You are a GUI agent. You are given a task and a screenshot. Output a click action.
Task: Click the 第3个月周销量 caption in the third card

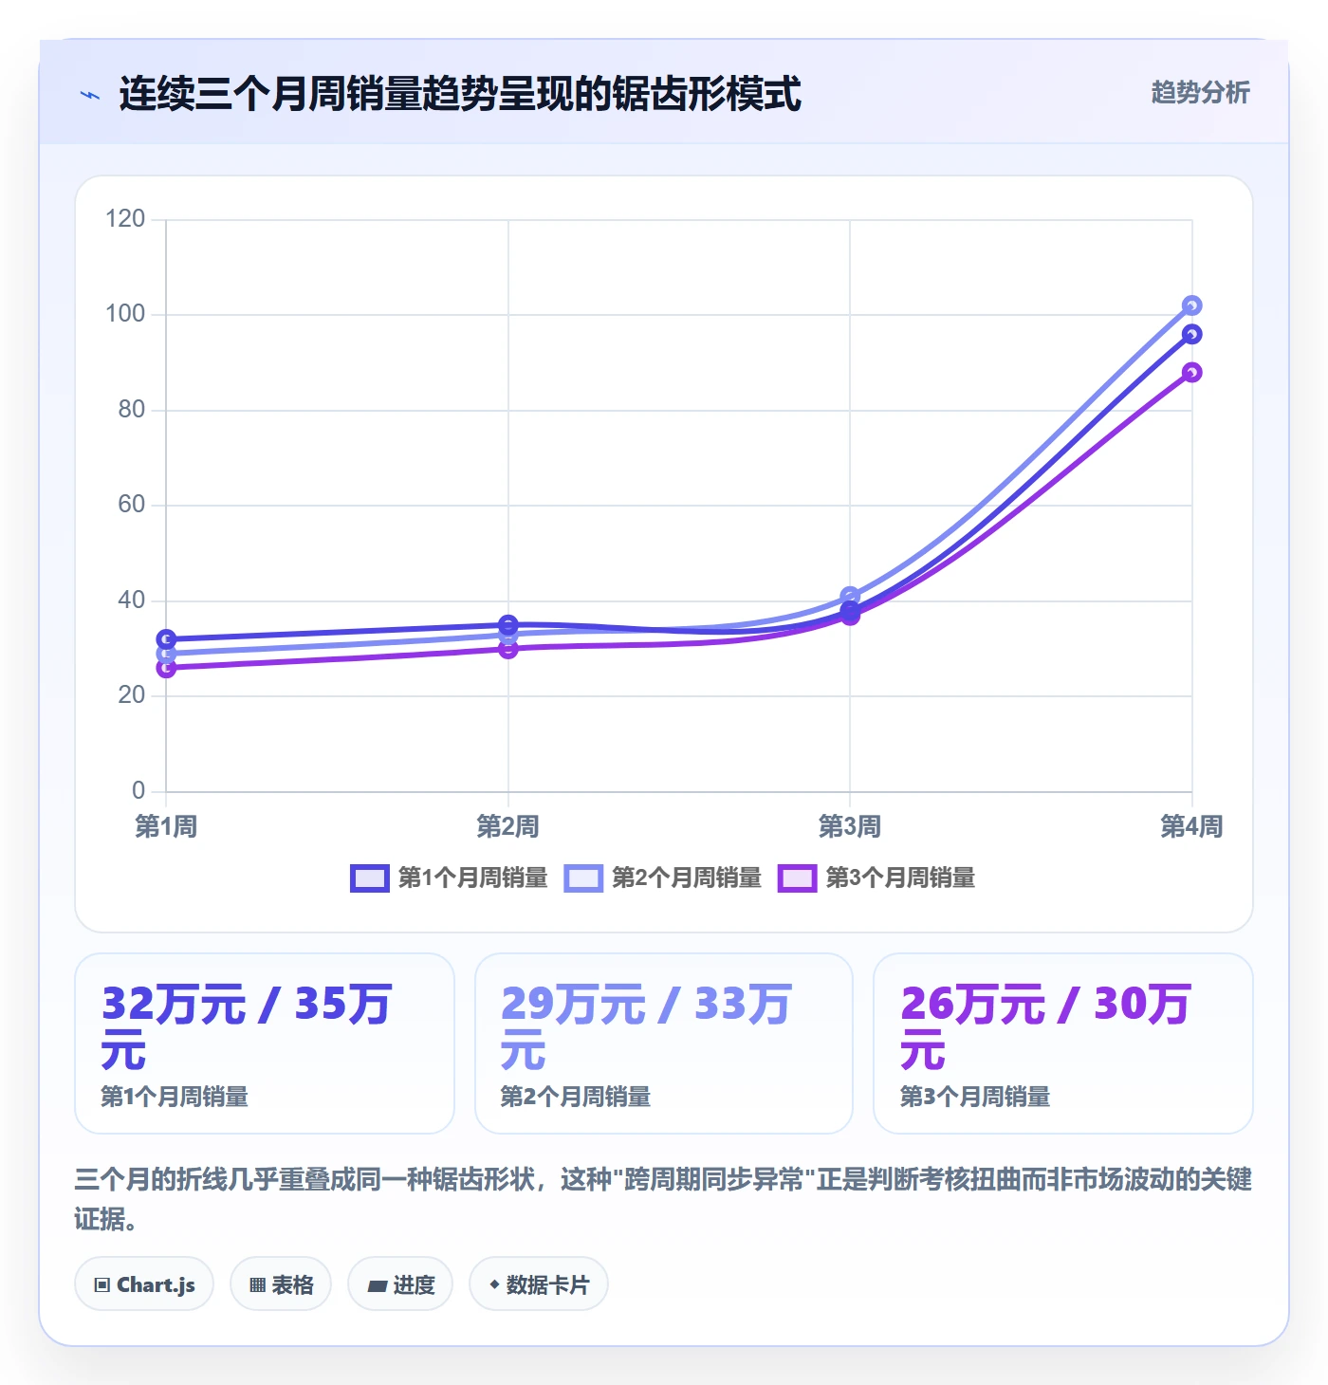[x=975, y=1097]
